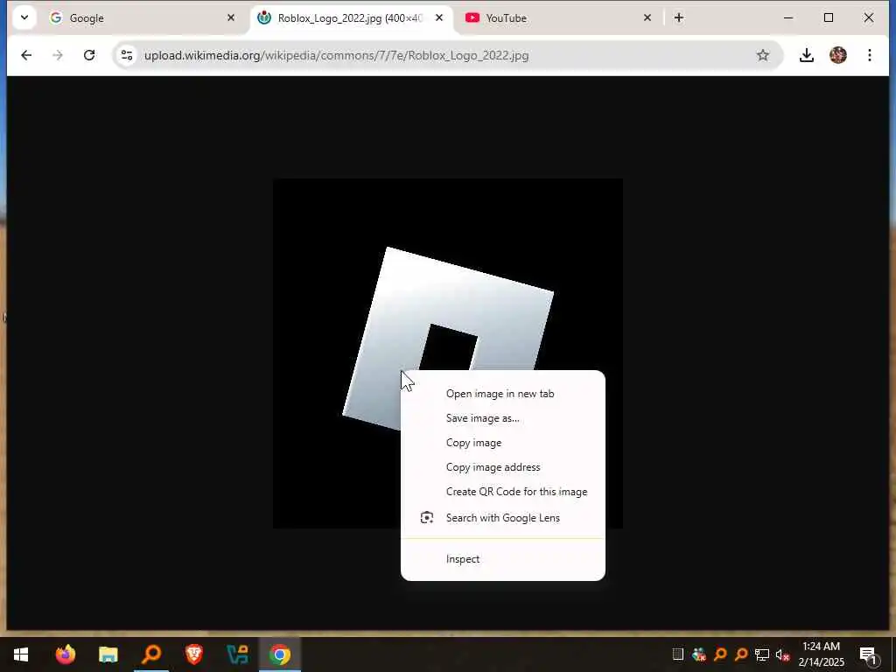
Task: Click the multicolor people tray icon
Action: tap(699, 654)
